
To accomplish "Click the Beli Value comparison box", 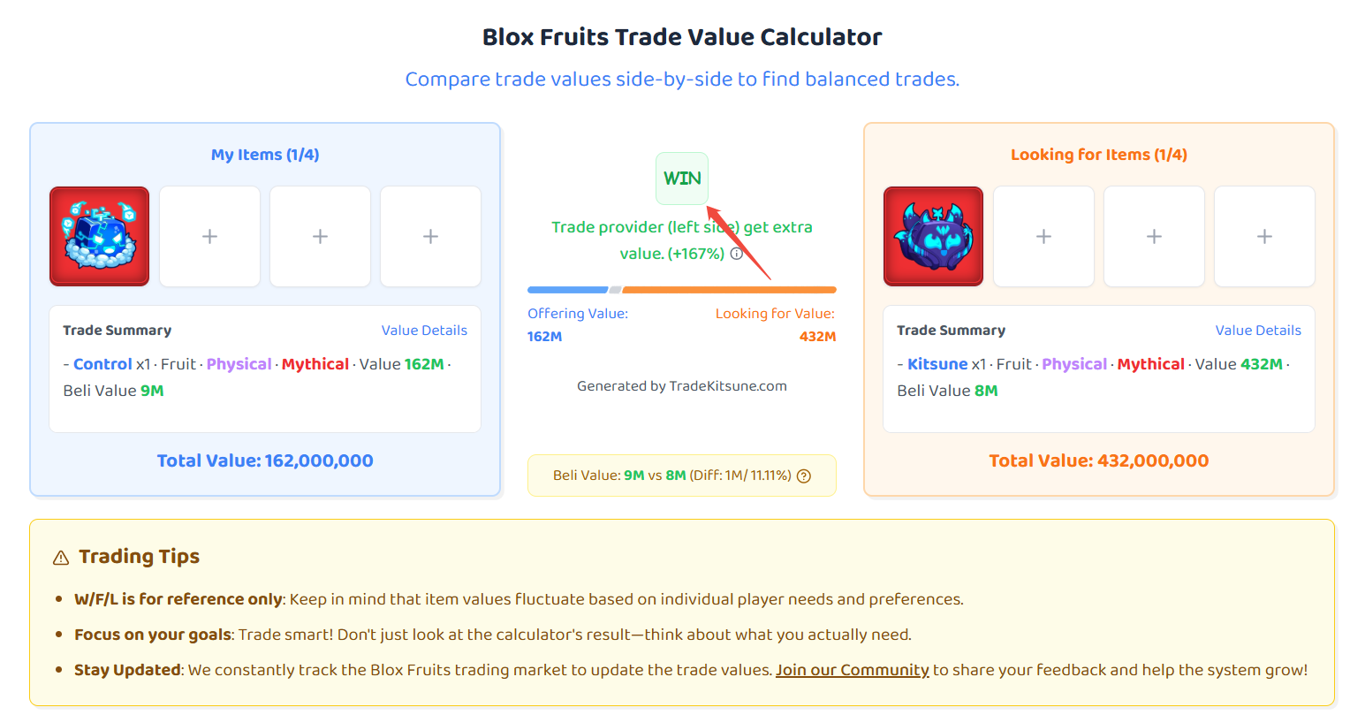I will click(681, 475).
